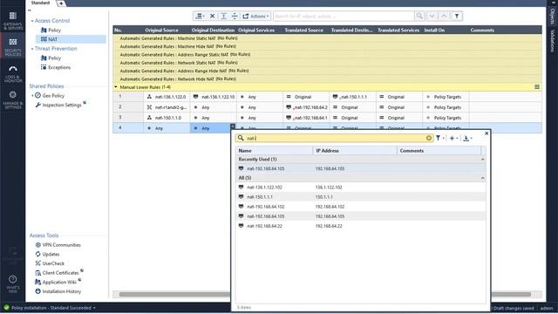This screenshot has width=558, height=314.
Task: Click rule 4 Original Source Any cell
Action: (167, 128)
